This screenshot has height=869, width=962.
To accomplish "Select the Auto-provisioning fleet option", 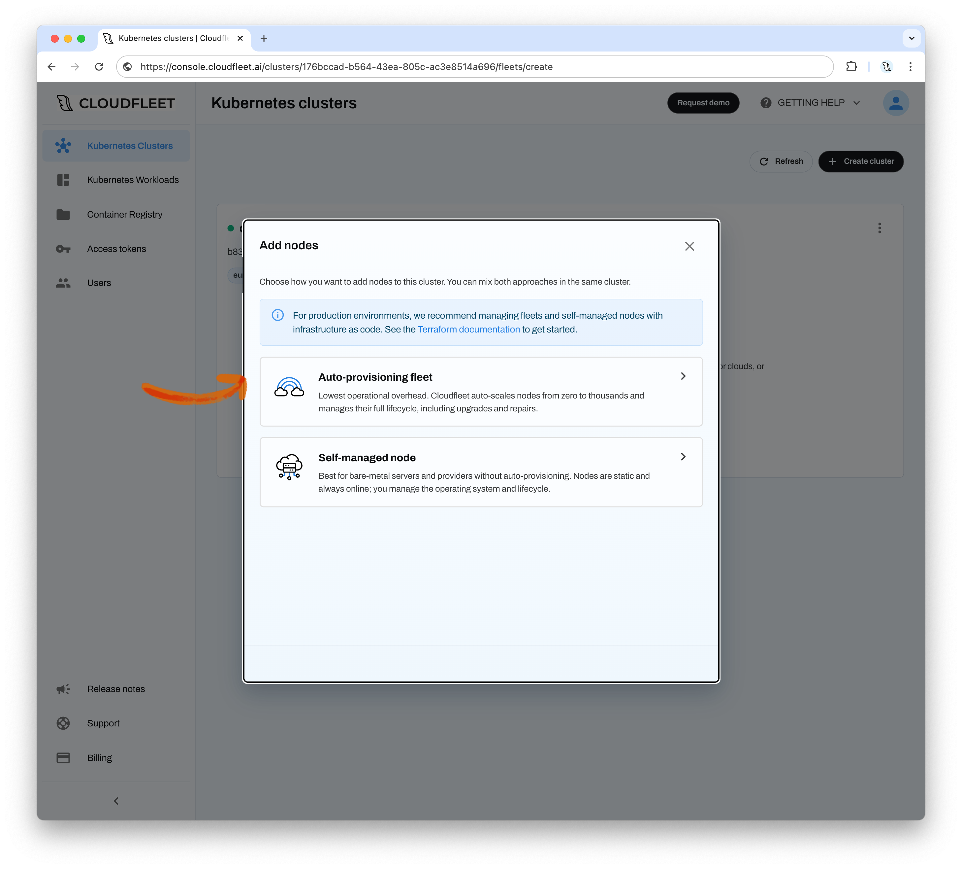I will point(481,392).
